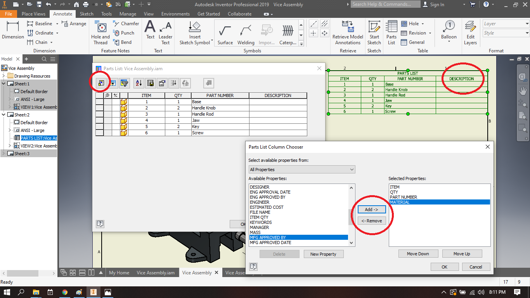Open the Vice Assembly.iam document tab
This screenshot has width=530, height=298.
click(155, 273)
